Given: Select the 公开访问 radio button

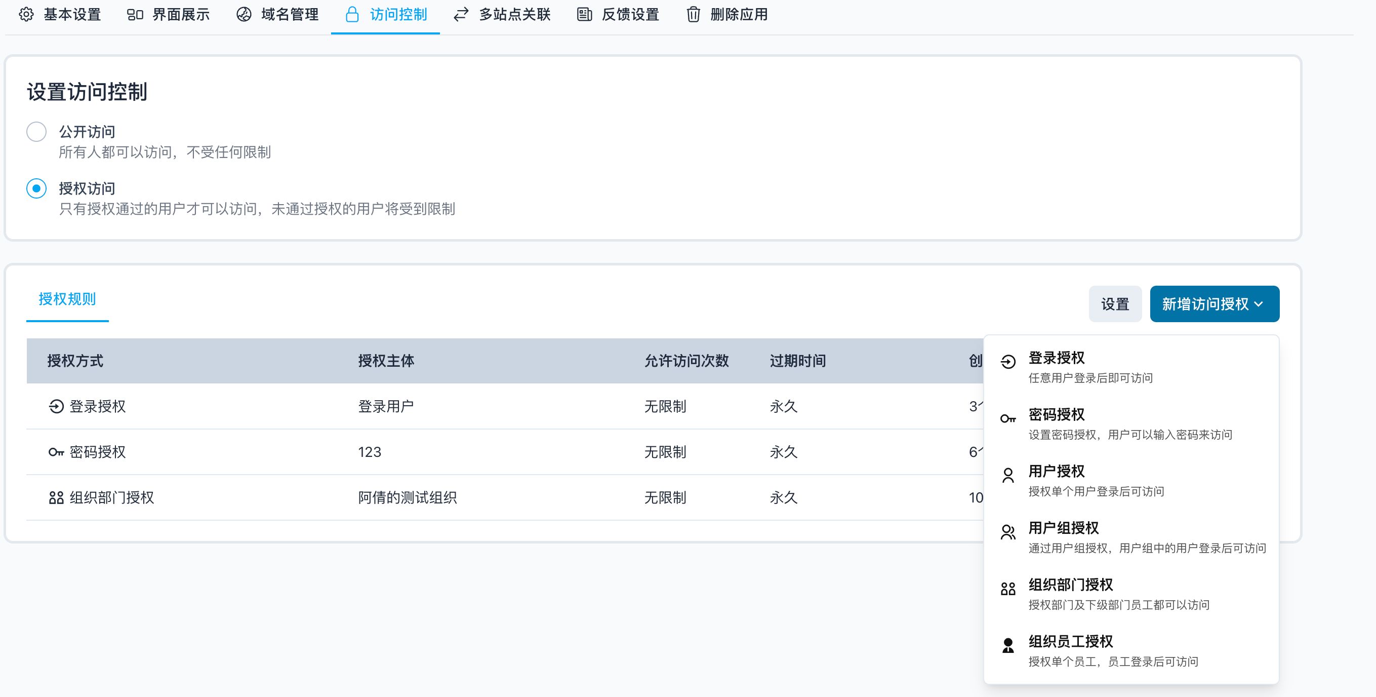Looking at the screenshot, I should (36, 132).
